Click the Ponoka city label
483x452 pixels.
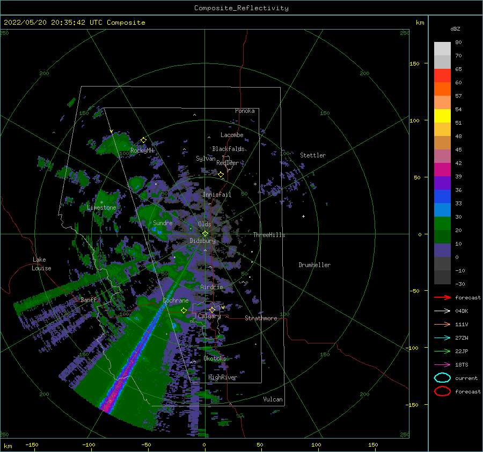tap(245, 111)
